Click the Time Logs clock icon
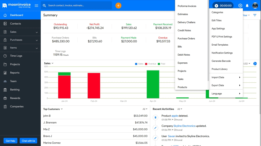 pos(5,56)
